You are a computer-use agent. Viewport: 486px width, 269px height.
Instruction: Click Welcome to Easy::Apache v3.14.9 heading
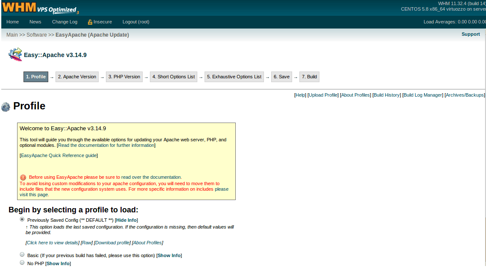click(x=63, y=129)
